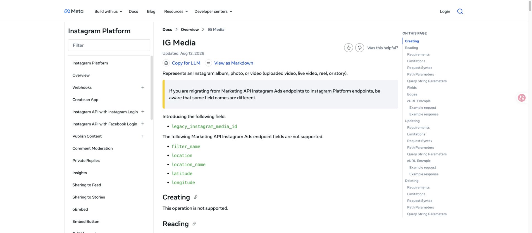The height and width of the screenshot is (233, 532).
Task: Click the Meta logo
Action: point(74,11)
